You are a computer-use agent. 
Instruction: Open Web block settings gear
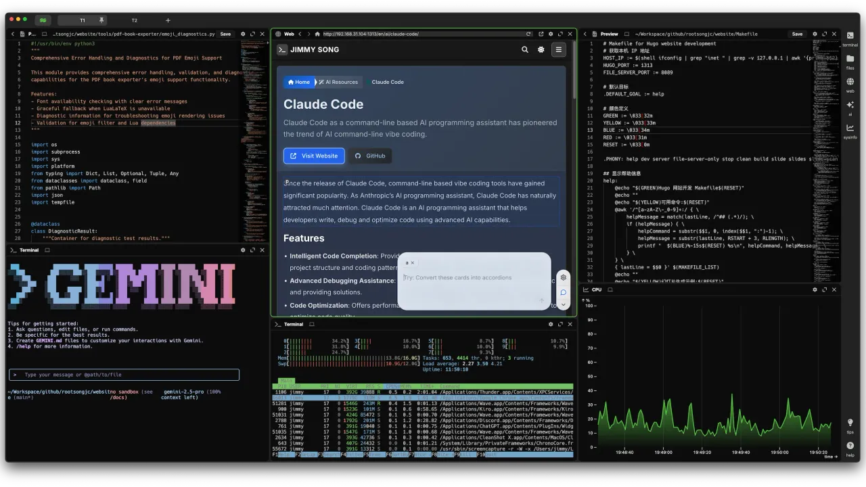pyautogui.click(x=551, y=34)
